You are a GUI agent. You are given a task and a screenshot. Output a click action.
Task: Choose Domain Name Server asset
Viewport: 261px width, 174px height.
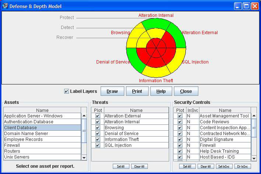(x=42, y=134)
